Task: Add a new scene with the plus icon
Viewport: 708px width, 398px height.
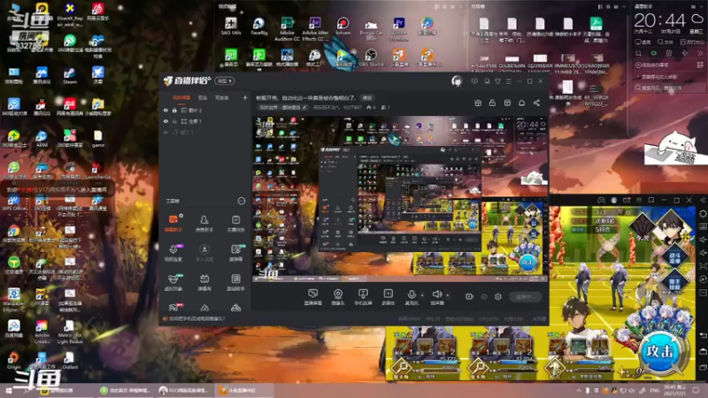Action: coord(245,98)
